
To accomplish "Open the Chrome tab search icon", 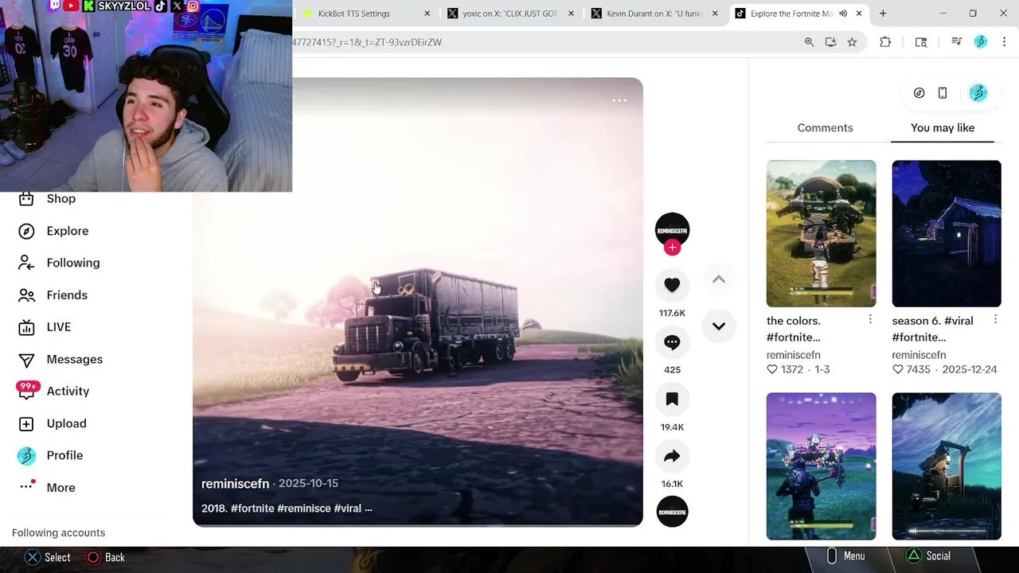I will (x=921, y=42).
